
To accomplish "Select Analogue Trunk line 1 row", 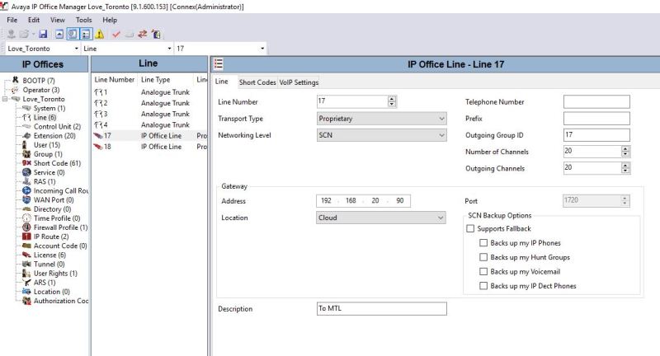I will click(149, 92).
